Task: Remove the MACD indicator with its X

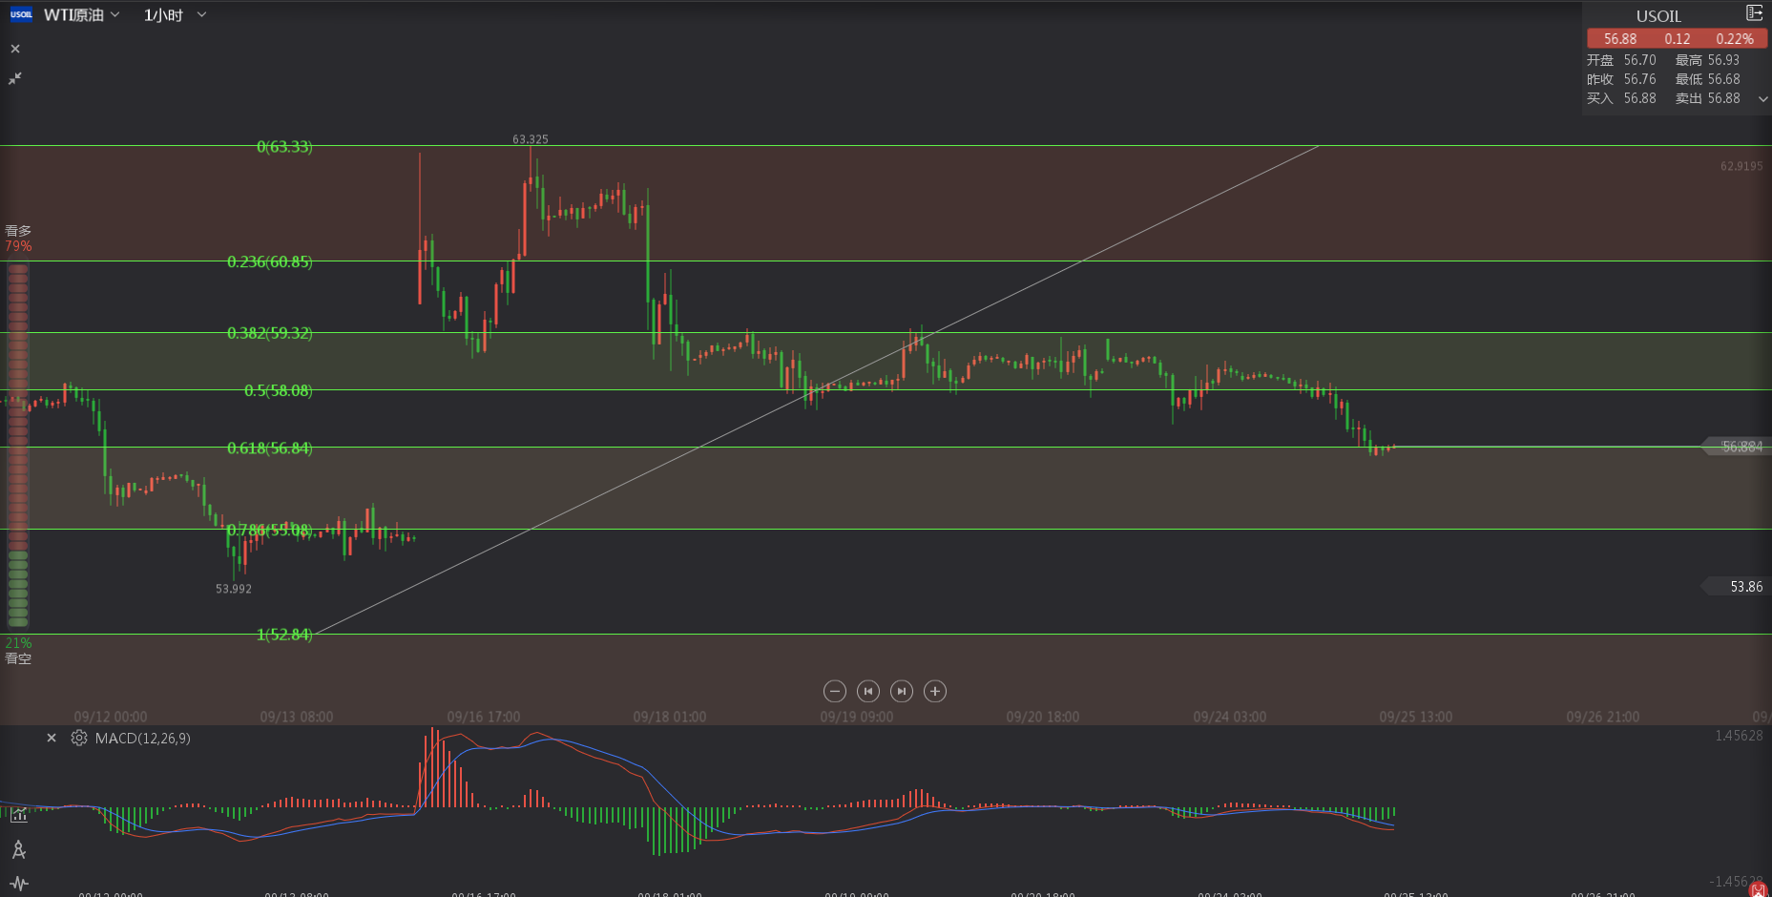Action: click(52, 738)
